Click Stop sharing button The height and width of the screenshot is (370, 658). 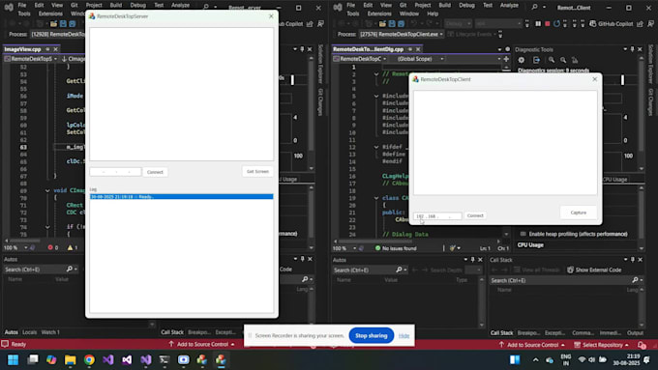click(371, 335)
